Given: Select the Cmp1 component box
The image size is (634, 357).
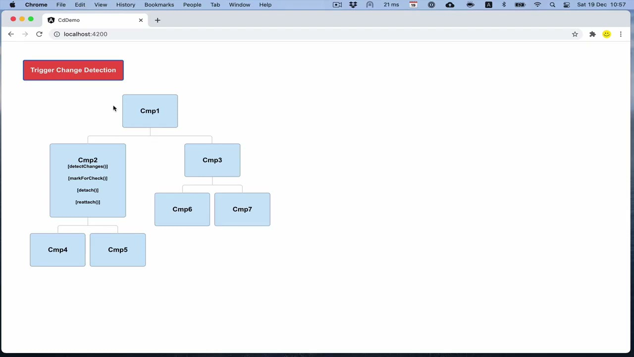Looking at the screenshot, I should [150, 111].
